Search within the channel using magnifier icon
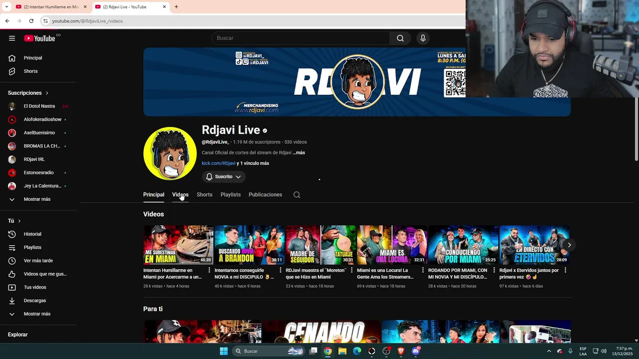 click(x=297, y=195)
